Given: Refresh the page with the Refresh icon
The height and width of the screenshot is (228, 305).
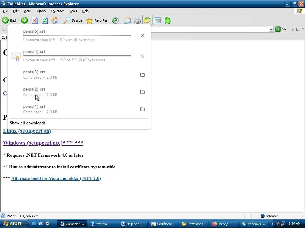Looking at the screenshot, I should (45, 20).
